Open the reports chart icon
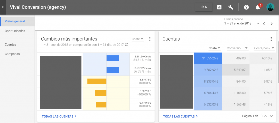 coord(219,7)
